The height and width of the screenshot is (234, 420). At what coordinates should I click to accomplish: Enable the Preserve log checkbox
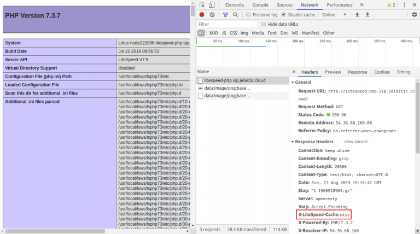(x=248, y=14)
